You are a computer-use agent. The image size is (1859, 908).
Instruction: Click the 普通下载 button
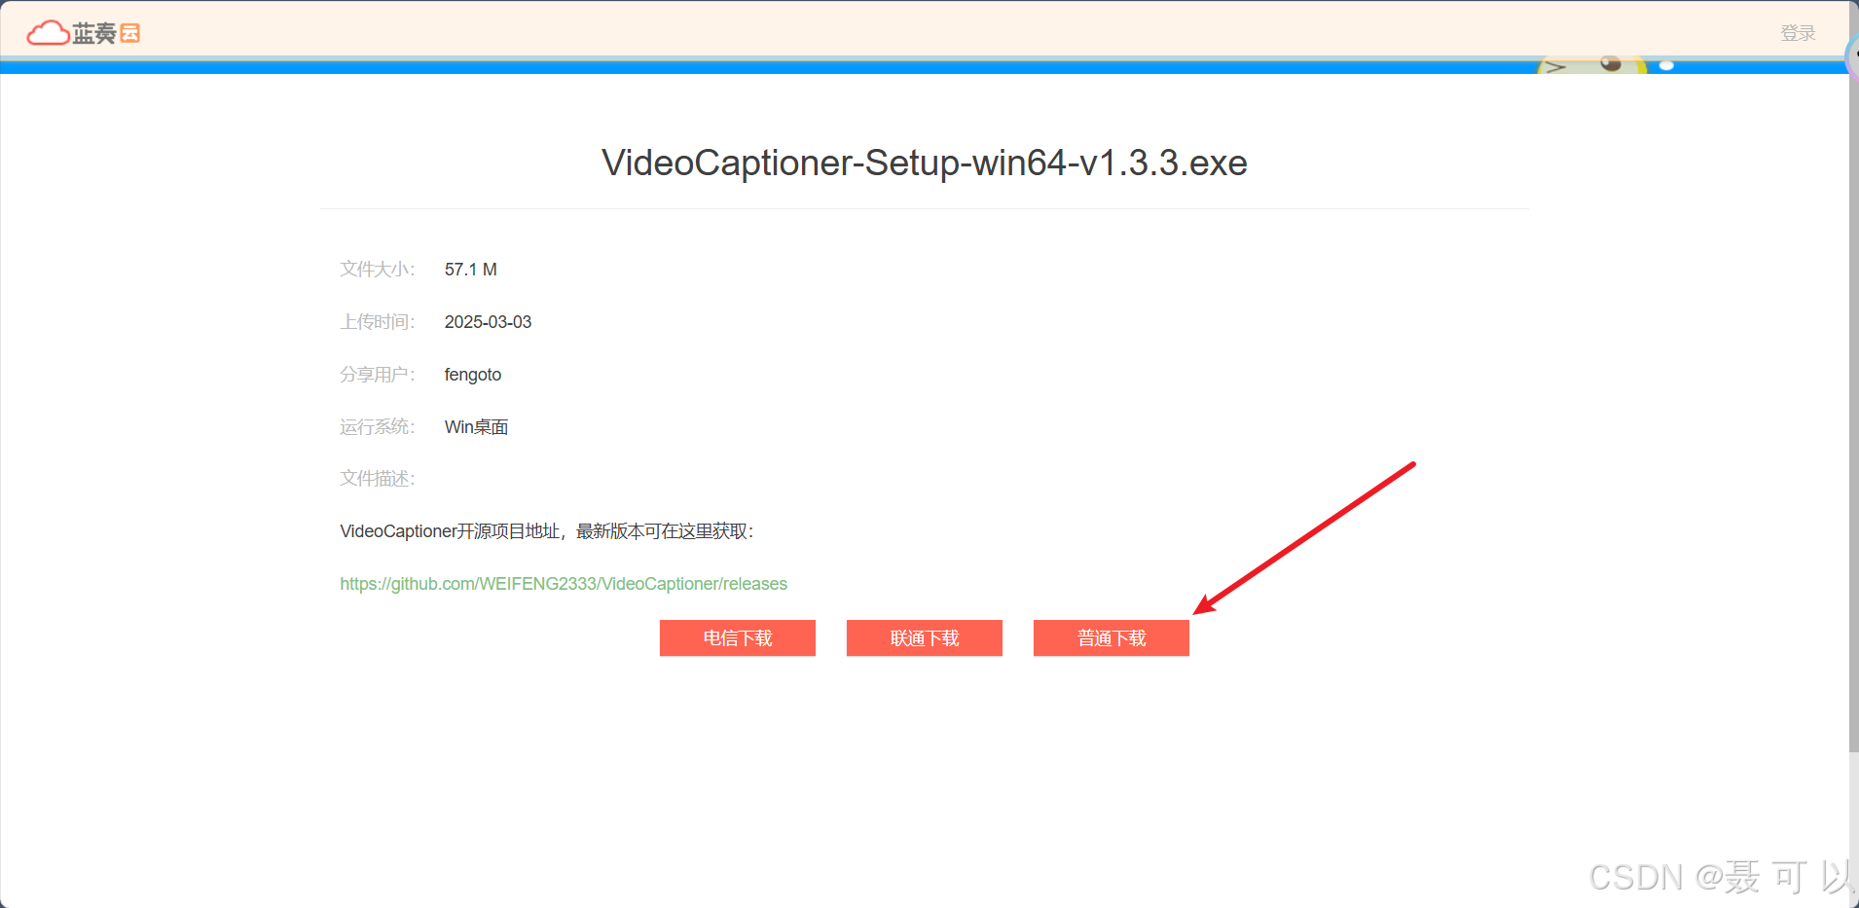click(x=1112, y=638)
